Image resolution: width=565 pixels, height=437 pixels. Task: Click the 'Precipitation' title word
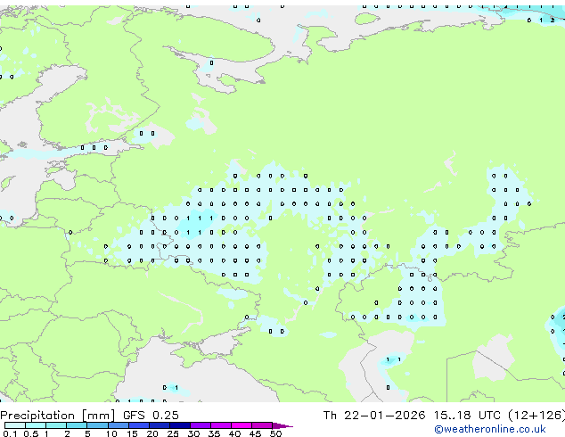pos(37,416)
